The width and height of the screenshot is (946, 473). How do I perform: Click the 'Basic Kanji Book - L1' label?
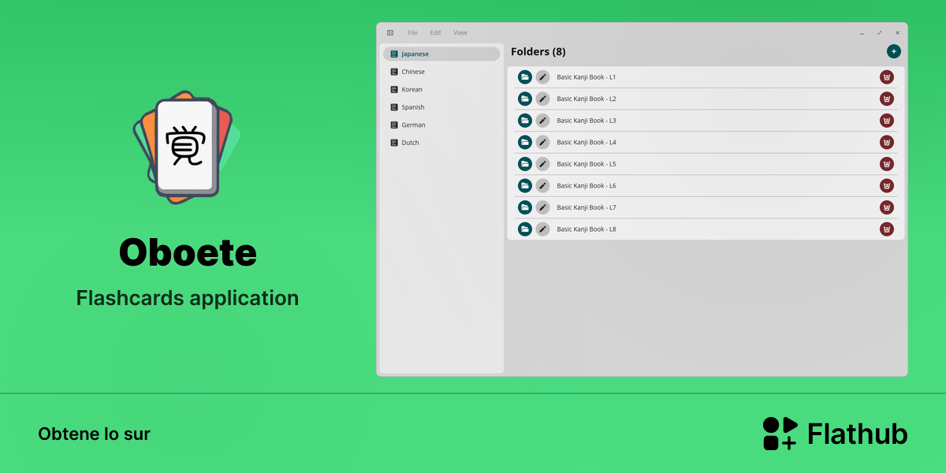587,77
